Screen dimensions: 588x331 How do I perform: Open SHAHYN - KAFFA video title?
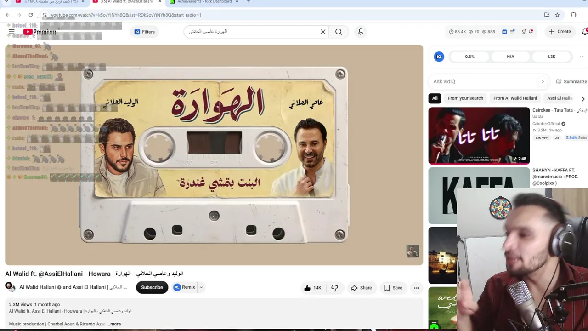[x=555, y=177]
